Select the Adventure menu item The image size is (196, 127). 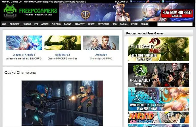click(103, 24)
